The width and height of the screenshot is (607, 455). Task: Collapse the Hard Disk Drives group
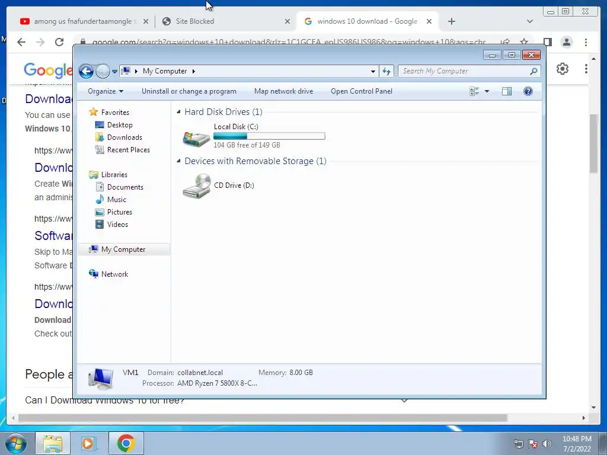click(178, 112)
